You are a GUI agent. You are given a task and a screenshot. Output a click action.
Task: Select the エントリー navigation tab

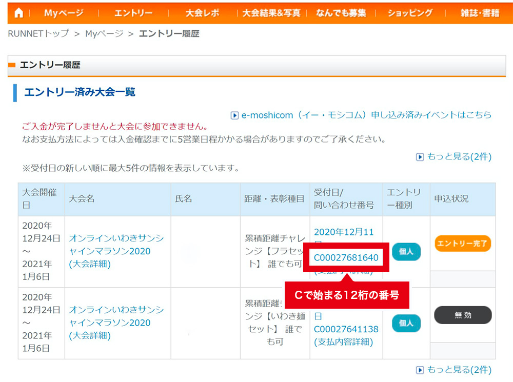click(133, 13)
